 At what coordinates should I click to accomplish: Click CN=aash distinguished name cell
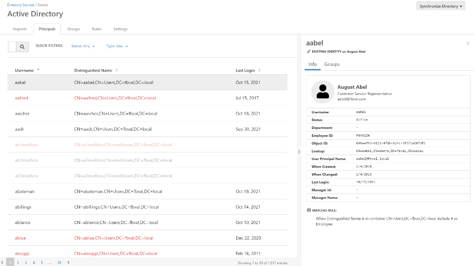tap(113, 129)
